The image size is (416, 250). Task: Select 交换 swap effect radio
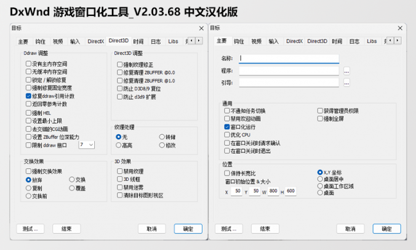point(71,180)
